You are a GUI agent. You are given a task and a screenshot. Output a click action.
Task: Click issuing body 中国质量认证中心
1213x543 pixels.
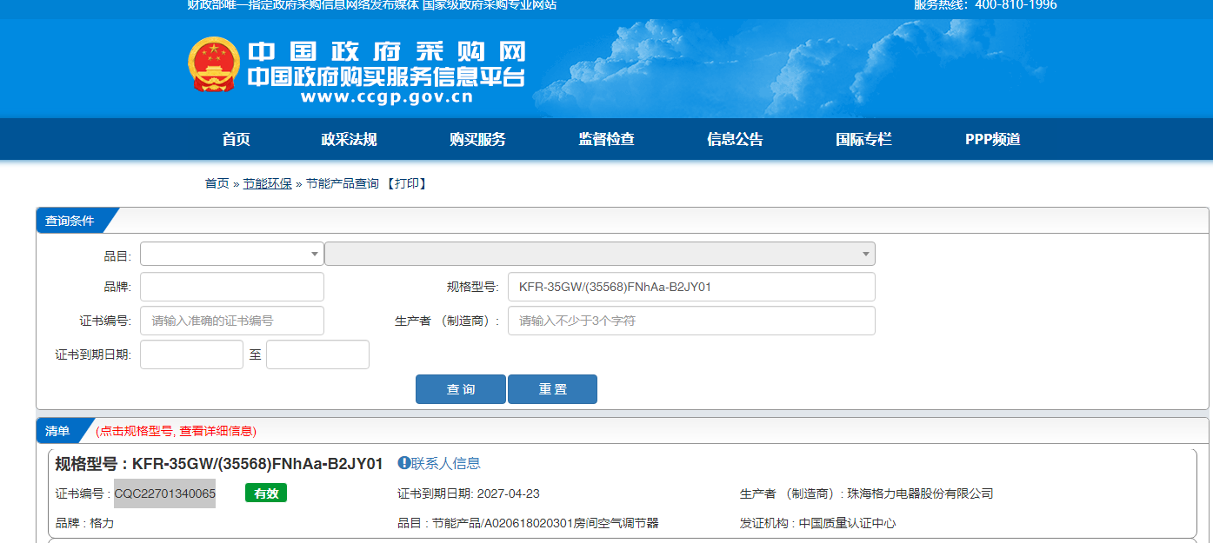pyautogui.click(x=847, y=523)
